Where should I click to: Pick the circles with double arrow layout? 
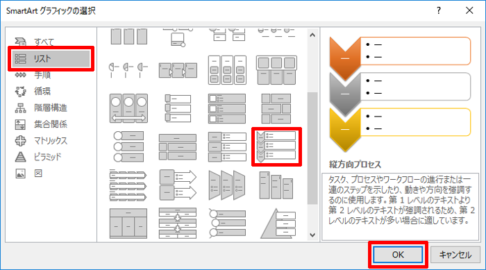[x=128, y=108]
